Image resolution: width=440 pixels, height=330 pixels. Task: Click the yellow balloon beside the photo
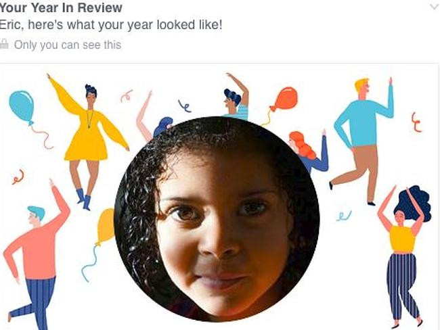tap(106, 227)
